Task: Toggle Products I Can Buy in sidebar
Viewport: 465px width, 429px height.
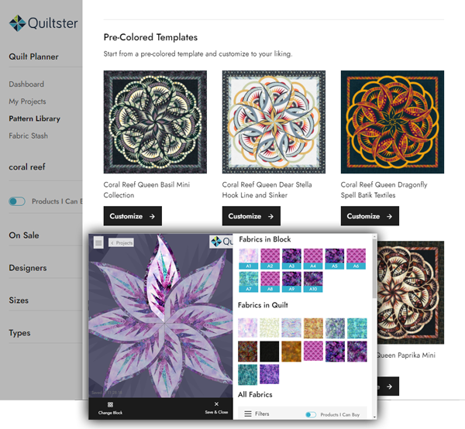Action: pyautogui.click(x=17, y=201)
